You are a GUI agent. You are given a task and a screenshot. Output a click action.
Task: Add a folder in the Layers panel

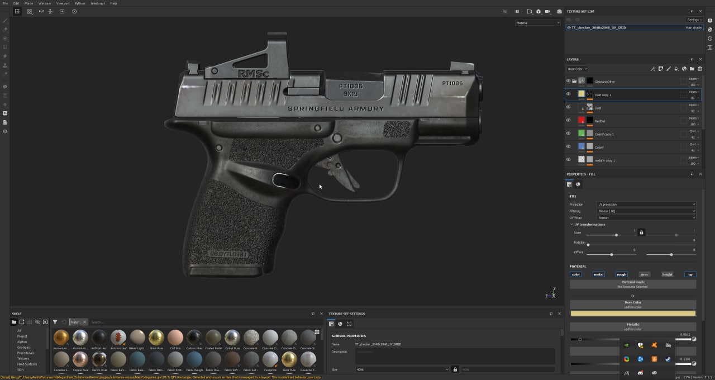692,69
